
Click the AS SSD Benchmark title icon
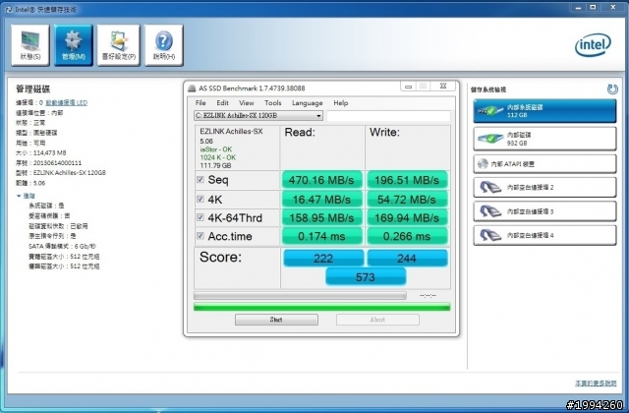[x=193, y=88]
